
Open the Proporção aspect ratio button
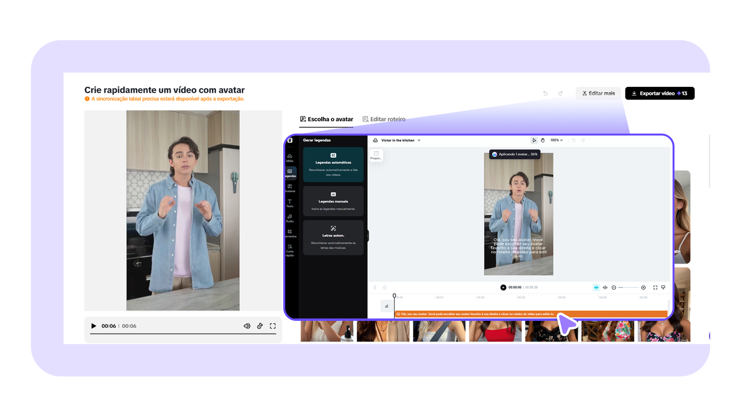click(x=376, y=155)
